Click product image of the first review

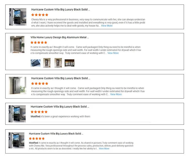coord(18,17)
